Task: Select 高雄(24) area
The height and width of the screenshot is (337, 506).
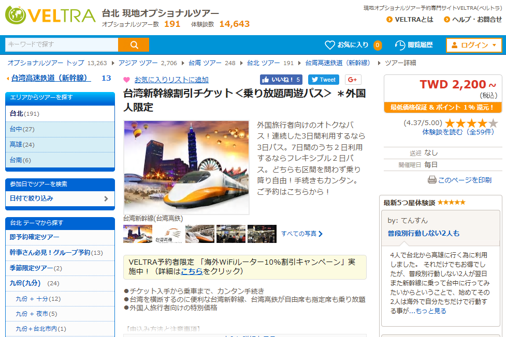Action: [x=60, y=145]
